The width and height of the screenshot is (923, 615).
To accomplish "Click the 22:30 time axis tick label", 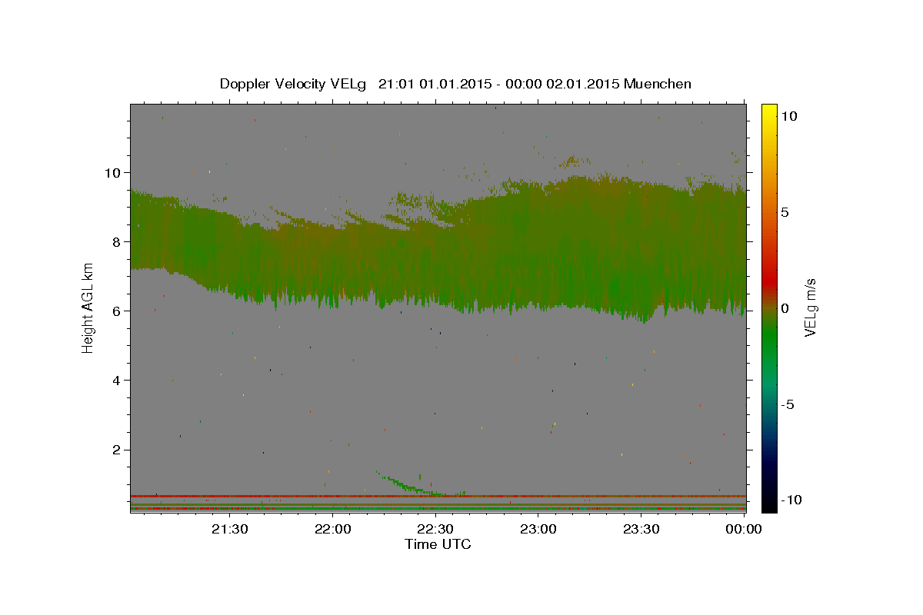I will (x=435, y=528).
